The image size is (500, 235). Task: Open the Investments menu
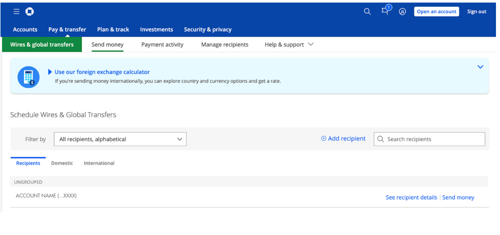coord(156,29)
